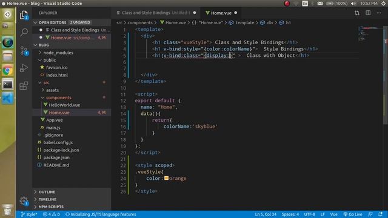Change indentation Spaces: 4
This screenshot has height=218, width=388.
[x=290, y=214]
